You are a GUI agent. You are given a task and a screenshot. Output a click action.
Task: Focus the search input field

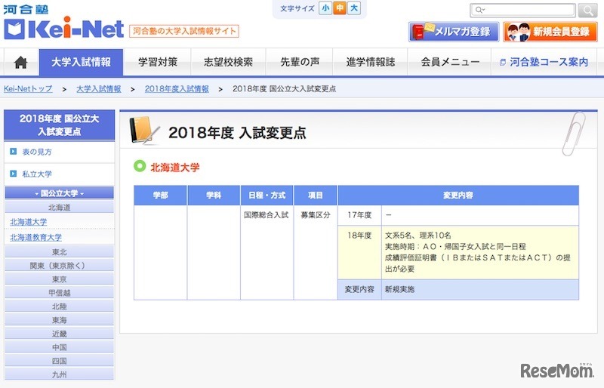522,11
